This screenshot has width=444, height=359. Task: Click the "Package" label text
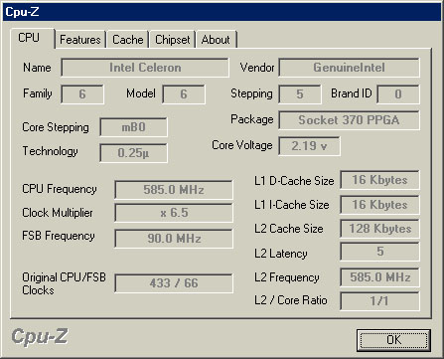pyautogui.click(x=252, y=119)
